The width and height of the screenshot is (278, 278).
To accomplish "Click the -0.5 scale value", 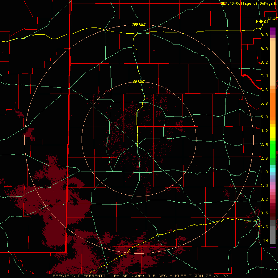I will pos(263,213).
